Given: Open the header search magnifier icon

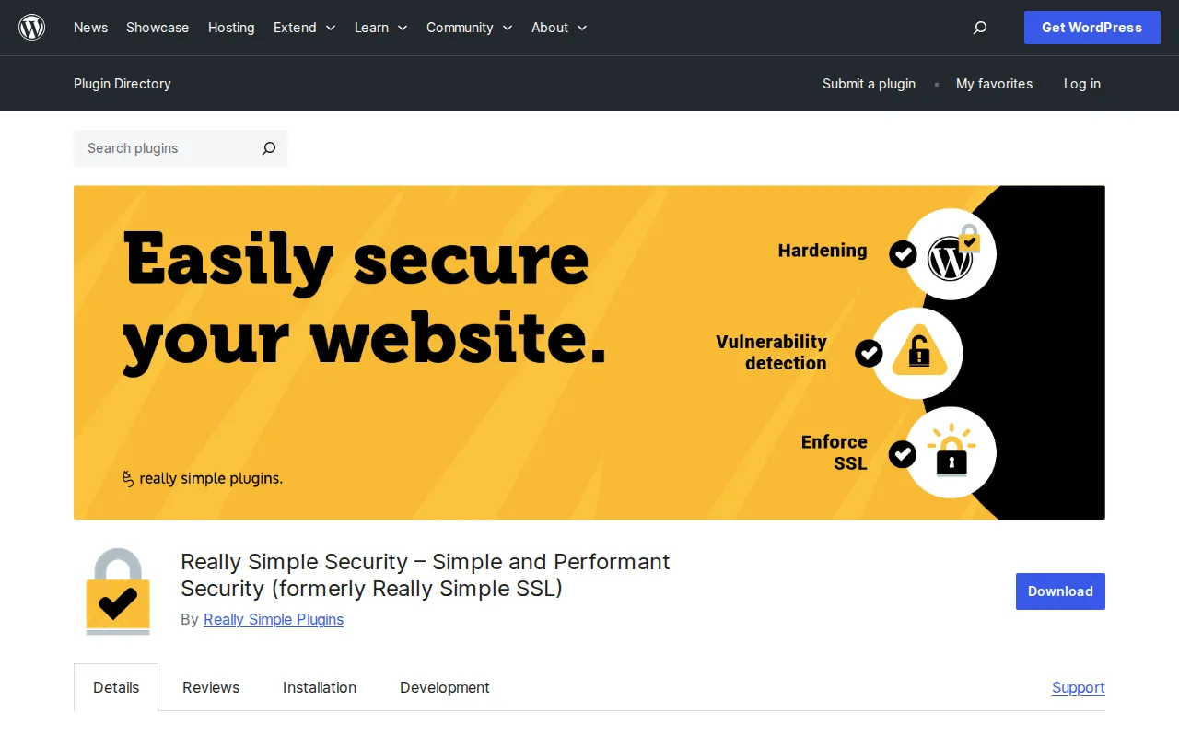Looking at the screenshot, I should [x=979, y=28].
